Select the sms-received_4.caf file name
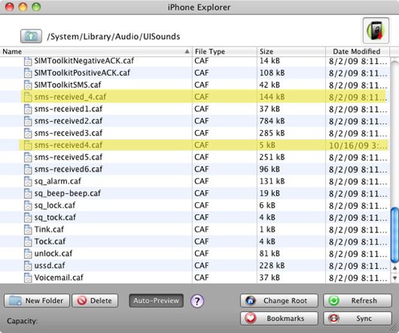The height and width of the screenshot is (333, 399). 70,97
